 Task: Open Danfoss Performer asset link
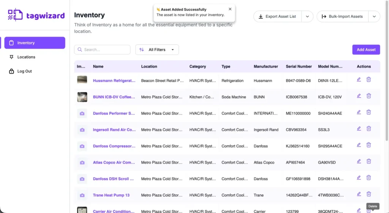[x=114, y=113]
